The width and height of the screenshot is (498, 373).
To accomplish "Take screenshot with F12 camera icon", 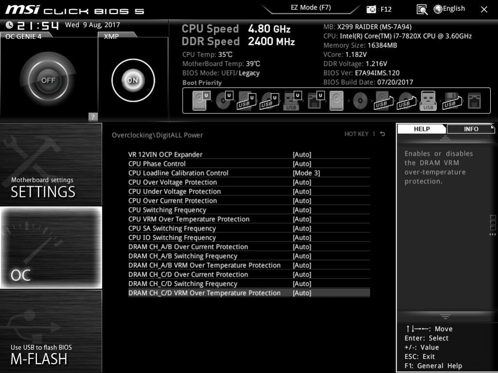I will (x=371, y=9).
